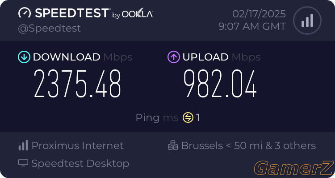Click the Speedtest gauge logo icon
The width and height of the screenshot is (335, 178).
pos(25,13)
